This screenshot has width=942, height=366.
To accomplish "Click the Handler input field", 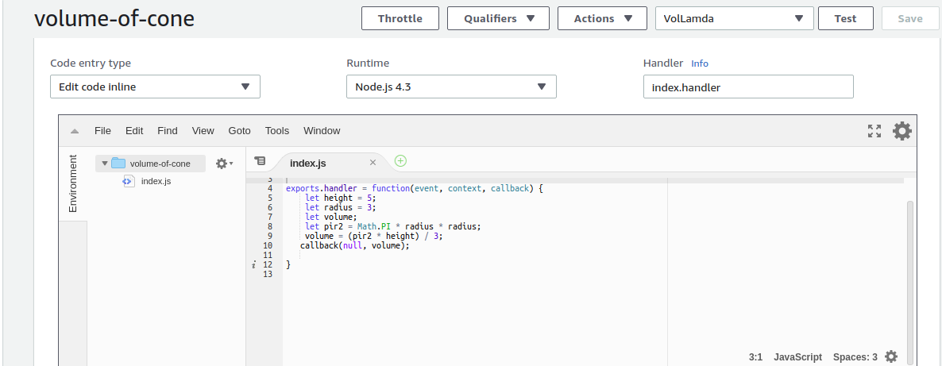I will (x=747, y=87).
